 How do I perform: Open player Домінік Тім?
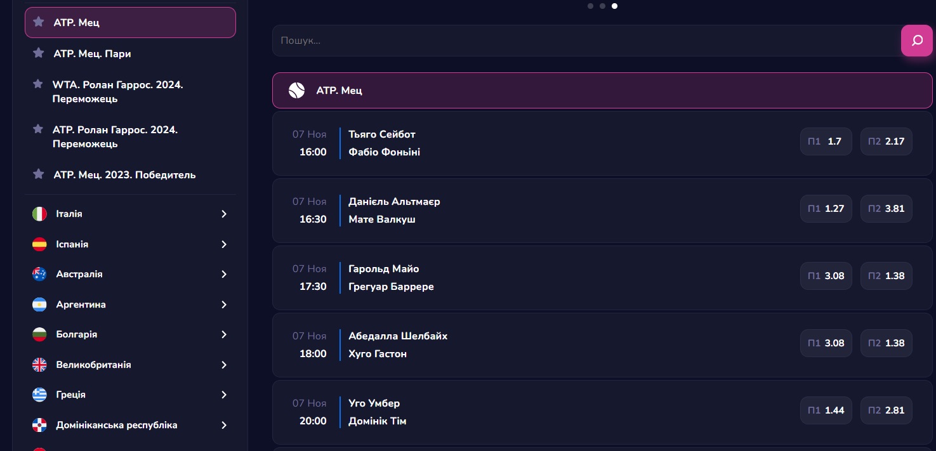pyautogui.click(x=378, y=421)
